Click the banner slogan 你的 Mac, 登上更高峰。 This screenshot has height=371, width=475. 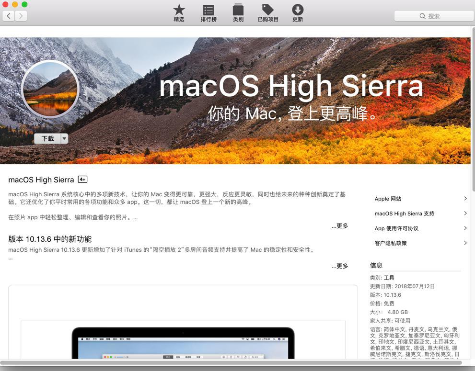293,113
